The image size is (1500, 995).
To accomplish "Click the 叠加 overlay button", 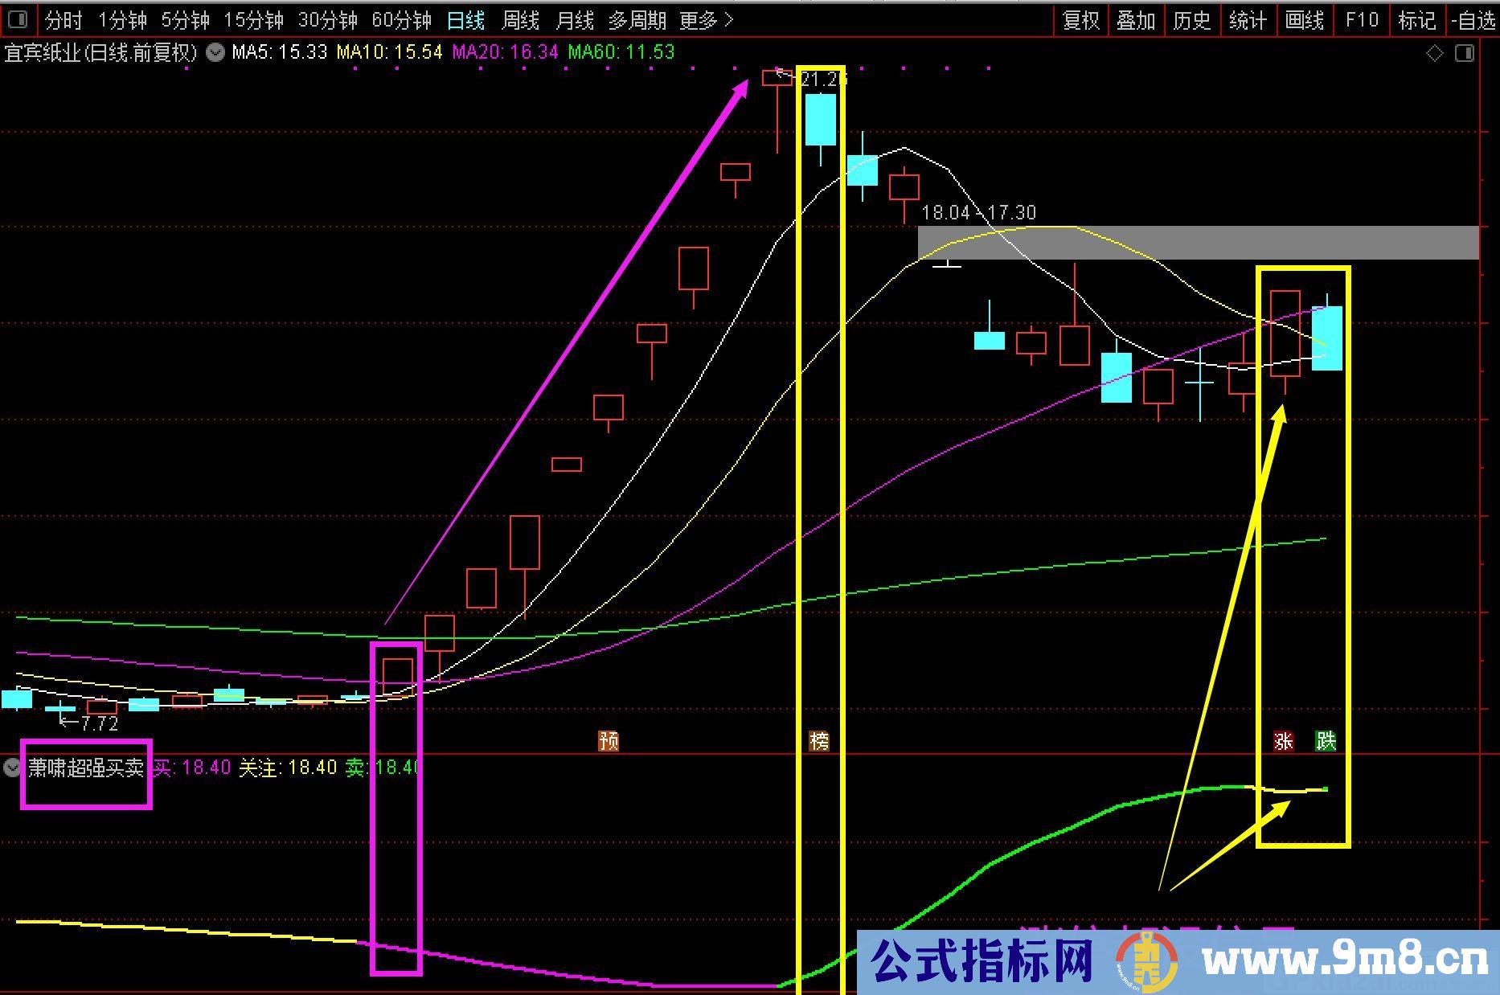I will coord(1136,20).
